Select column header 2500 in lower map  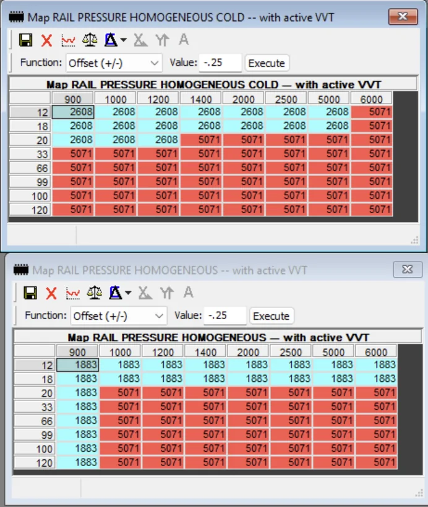[x=291, y=351]
